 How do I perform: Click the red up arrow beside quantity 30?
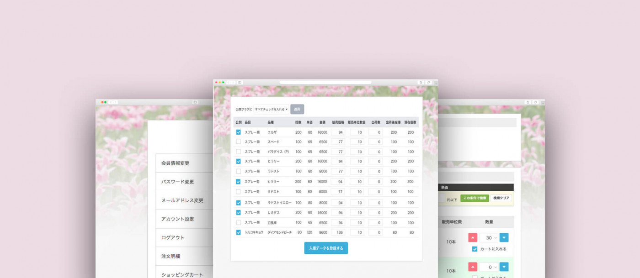click(473, 237)
